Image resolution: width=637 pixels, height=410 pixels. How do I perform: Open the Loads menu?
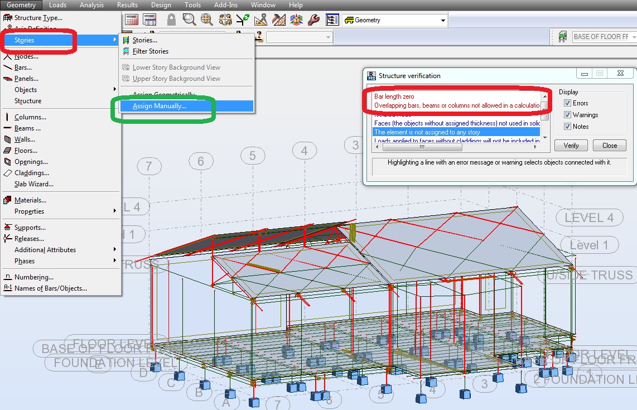[x=57, y=5]
